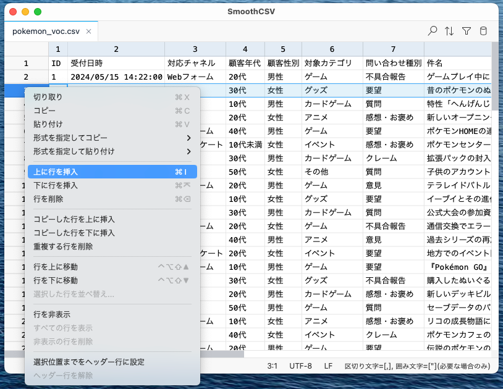The height and width of the screenshot is (389, 503).
Task: Click the 拡張パックの封入 subject cell
Action: [458, 158]
